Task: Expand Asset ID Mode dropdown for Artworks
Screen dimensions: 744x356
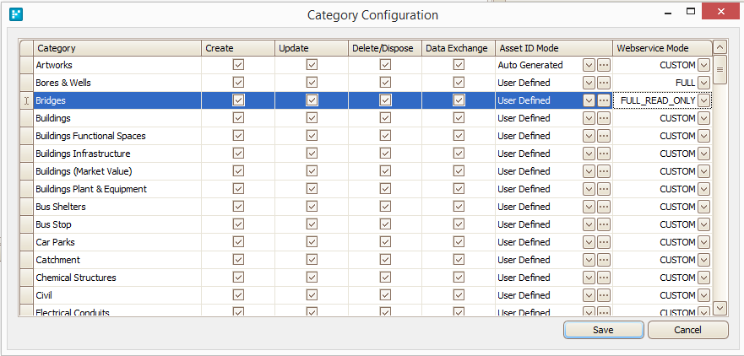Action: (589, 65)
